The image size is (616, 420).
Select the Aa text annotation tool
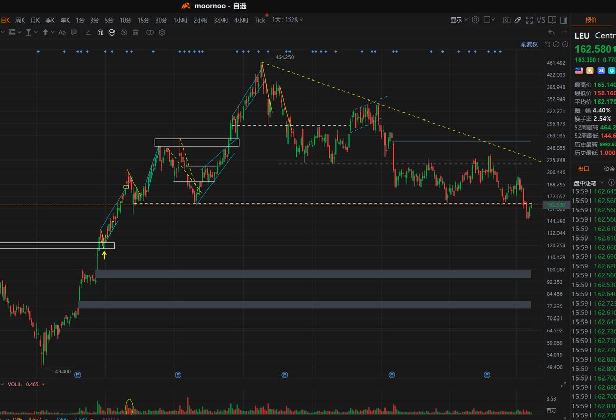point(62,32)
